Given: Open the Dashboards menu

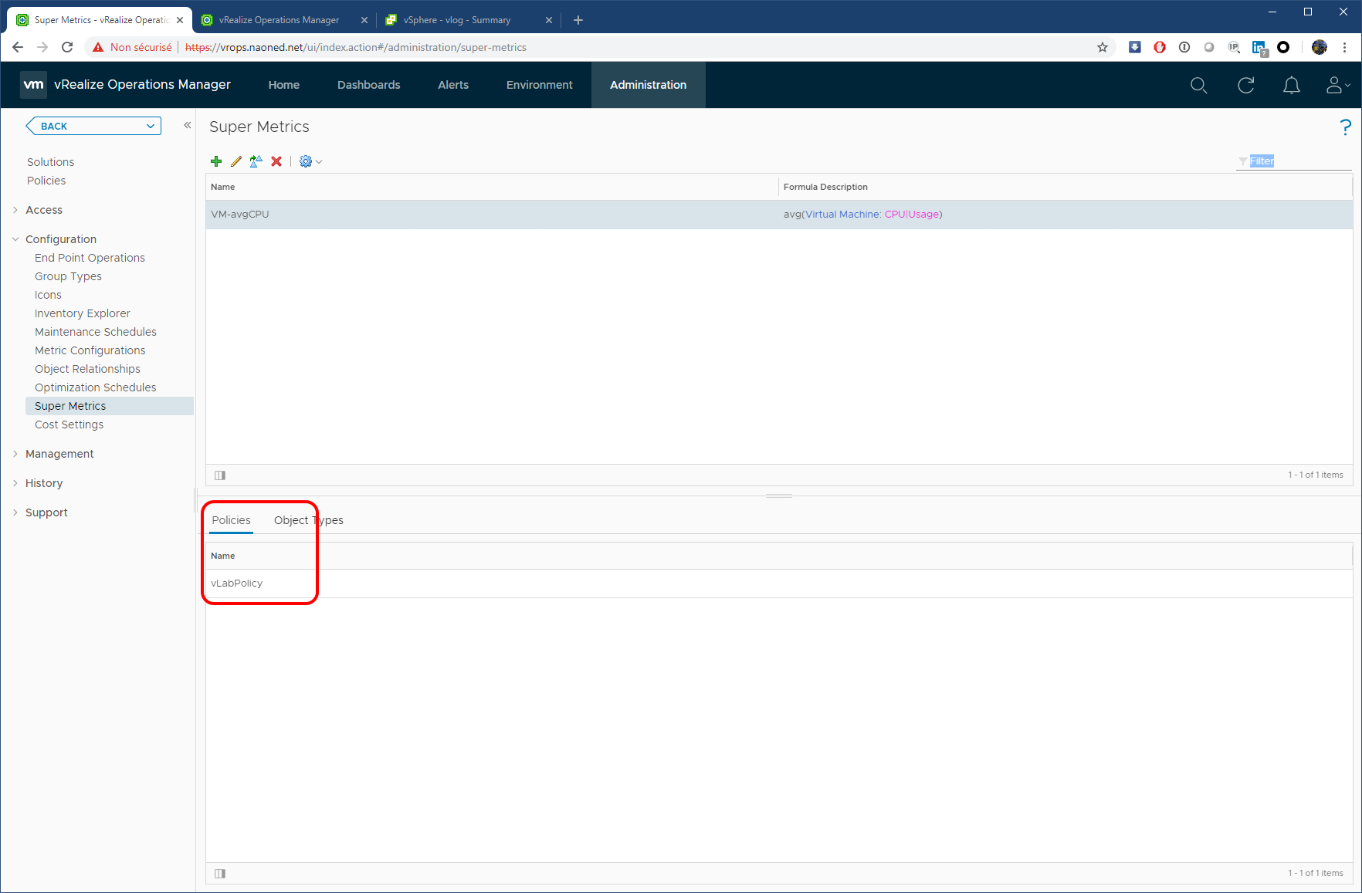Looking at the screenshot, I should pyautogui.click(x=369, y=85).
